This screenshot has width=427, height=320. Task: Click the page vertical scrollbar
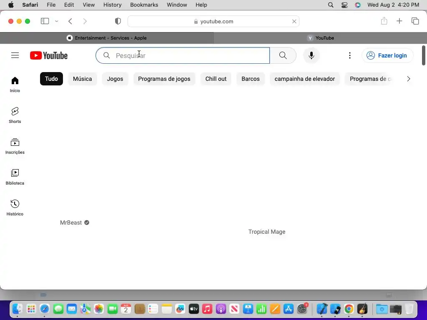(424, 55)
